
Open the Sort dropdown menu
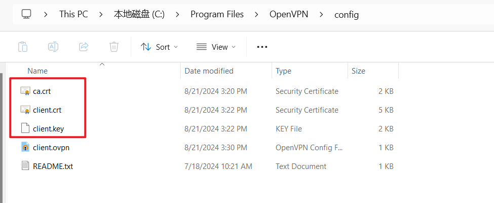click(x=159, y=47)
